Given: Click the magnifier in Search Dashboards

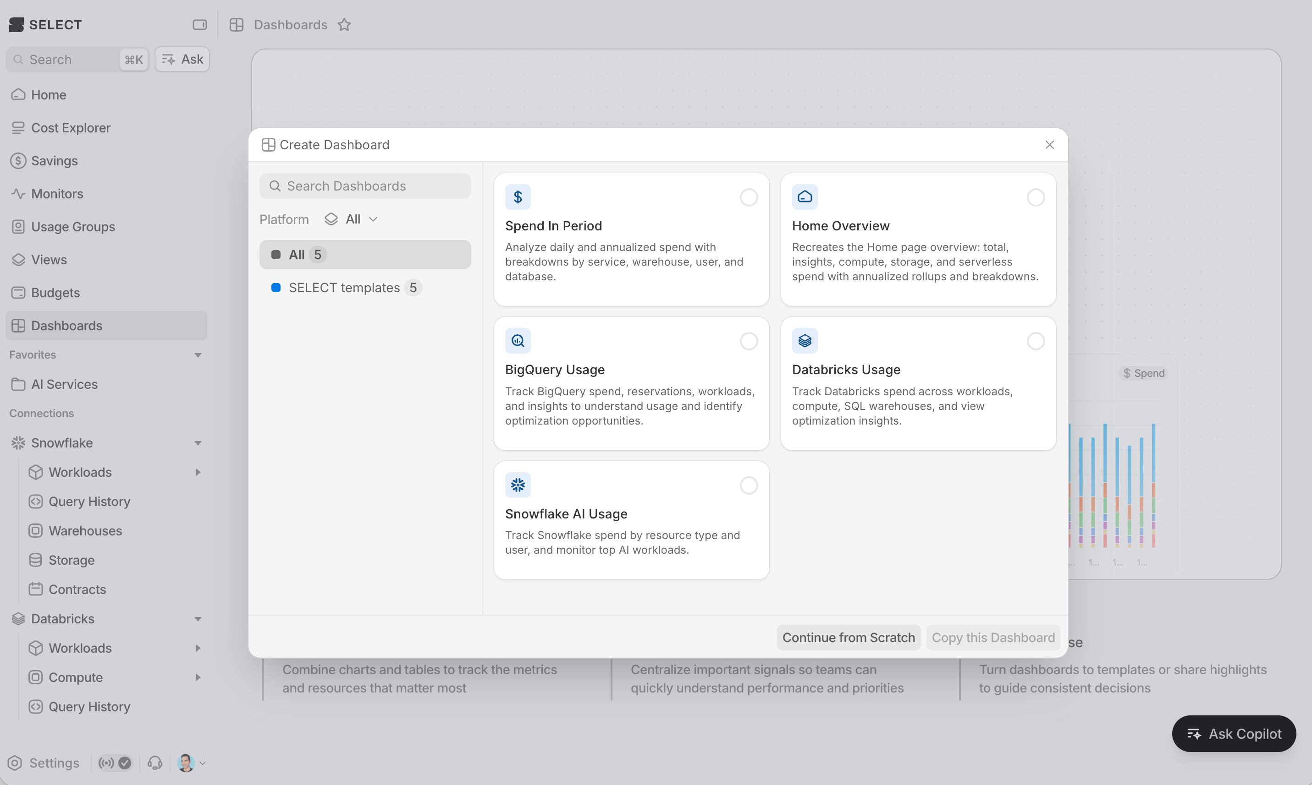Looking at the screenshot, I should pyautogui.click(x=275, y=186).
